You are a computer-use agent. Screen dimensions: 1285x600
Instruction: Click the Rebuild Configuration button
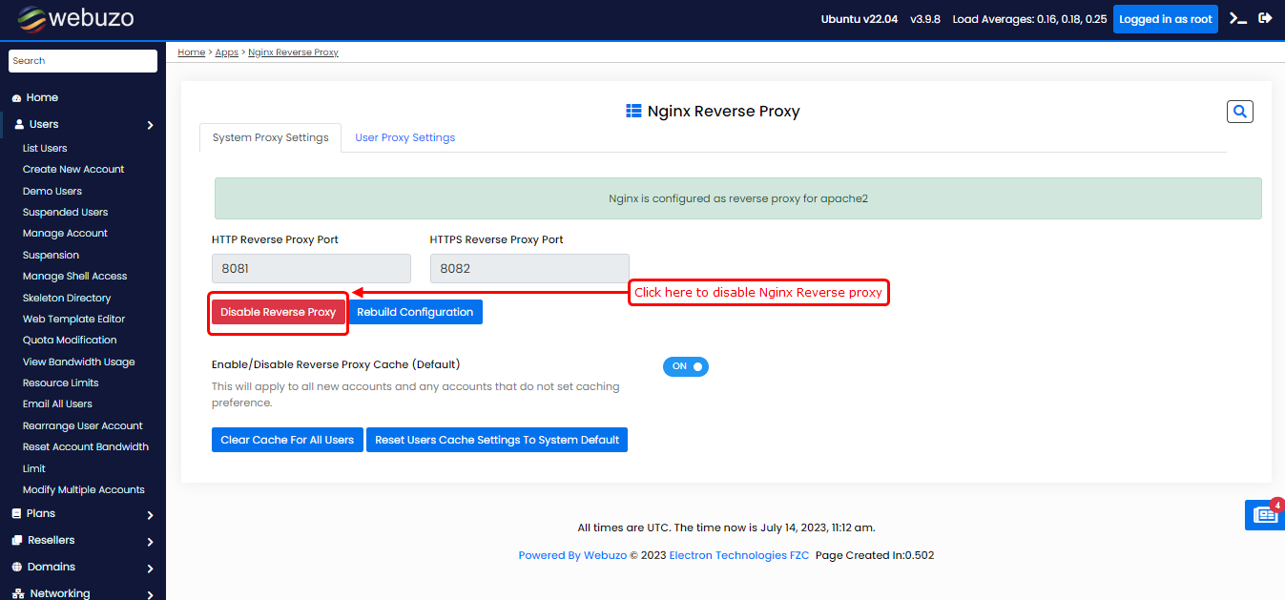(x=415, y=312)
